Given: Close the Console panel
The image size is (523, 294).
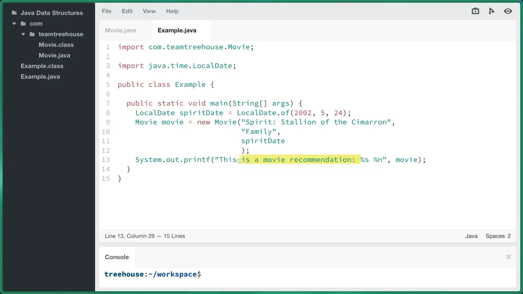Looking at the screenshot, I should click(x=509, y=257).
